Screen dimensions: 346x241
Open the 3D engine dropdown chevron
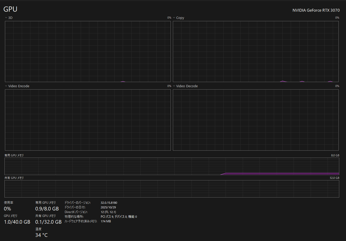pos(6,18)
